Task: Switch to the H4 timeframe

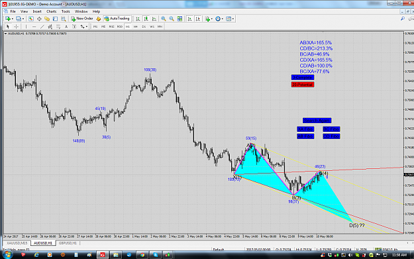Action: pyautogui.click(x=135, y=26)
